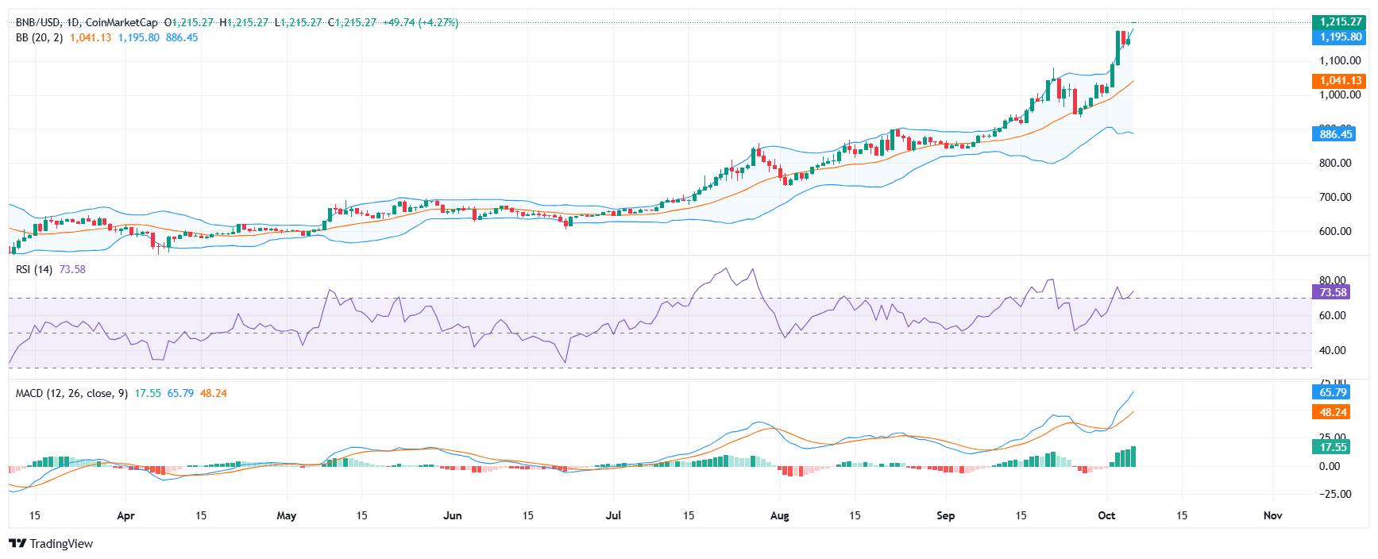Click the purple 73.58 RSI value tag
1378x559 pixels.
[x=1333, y=292]
